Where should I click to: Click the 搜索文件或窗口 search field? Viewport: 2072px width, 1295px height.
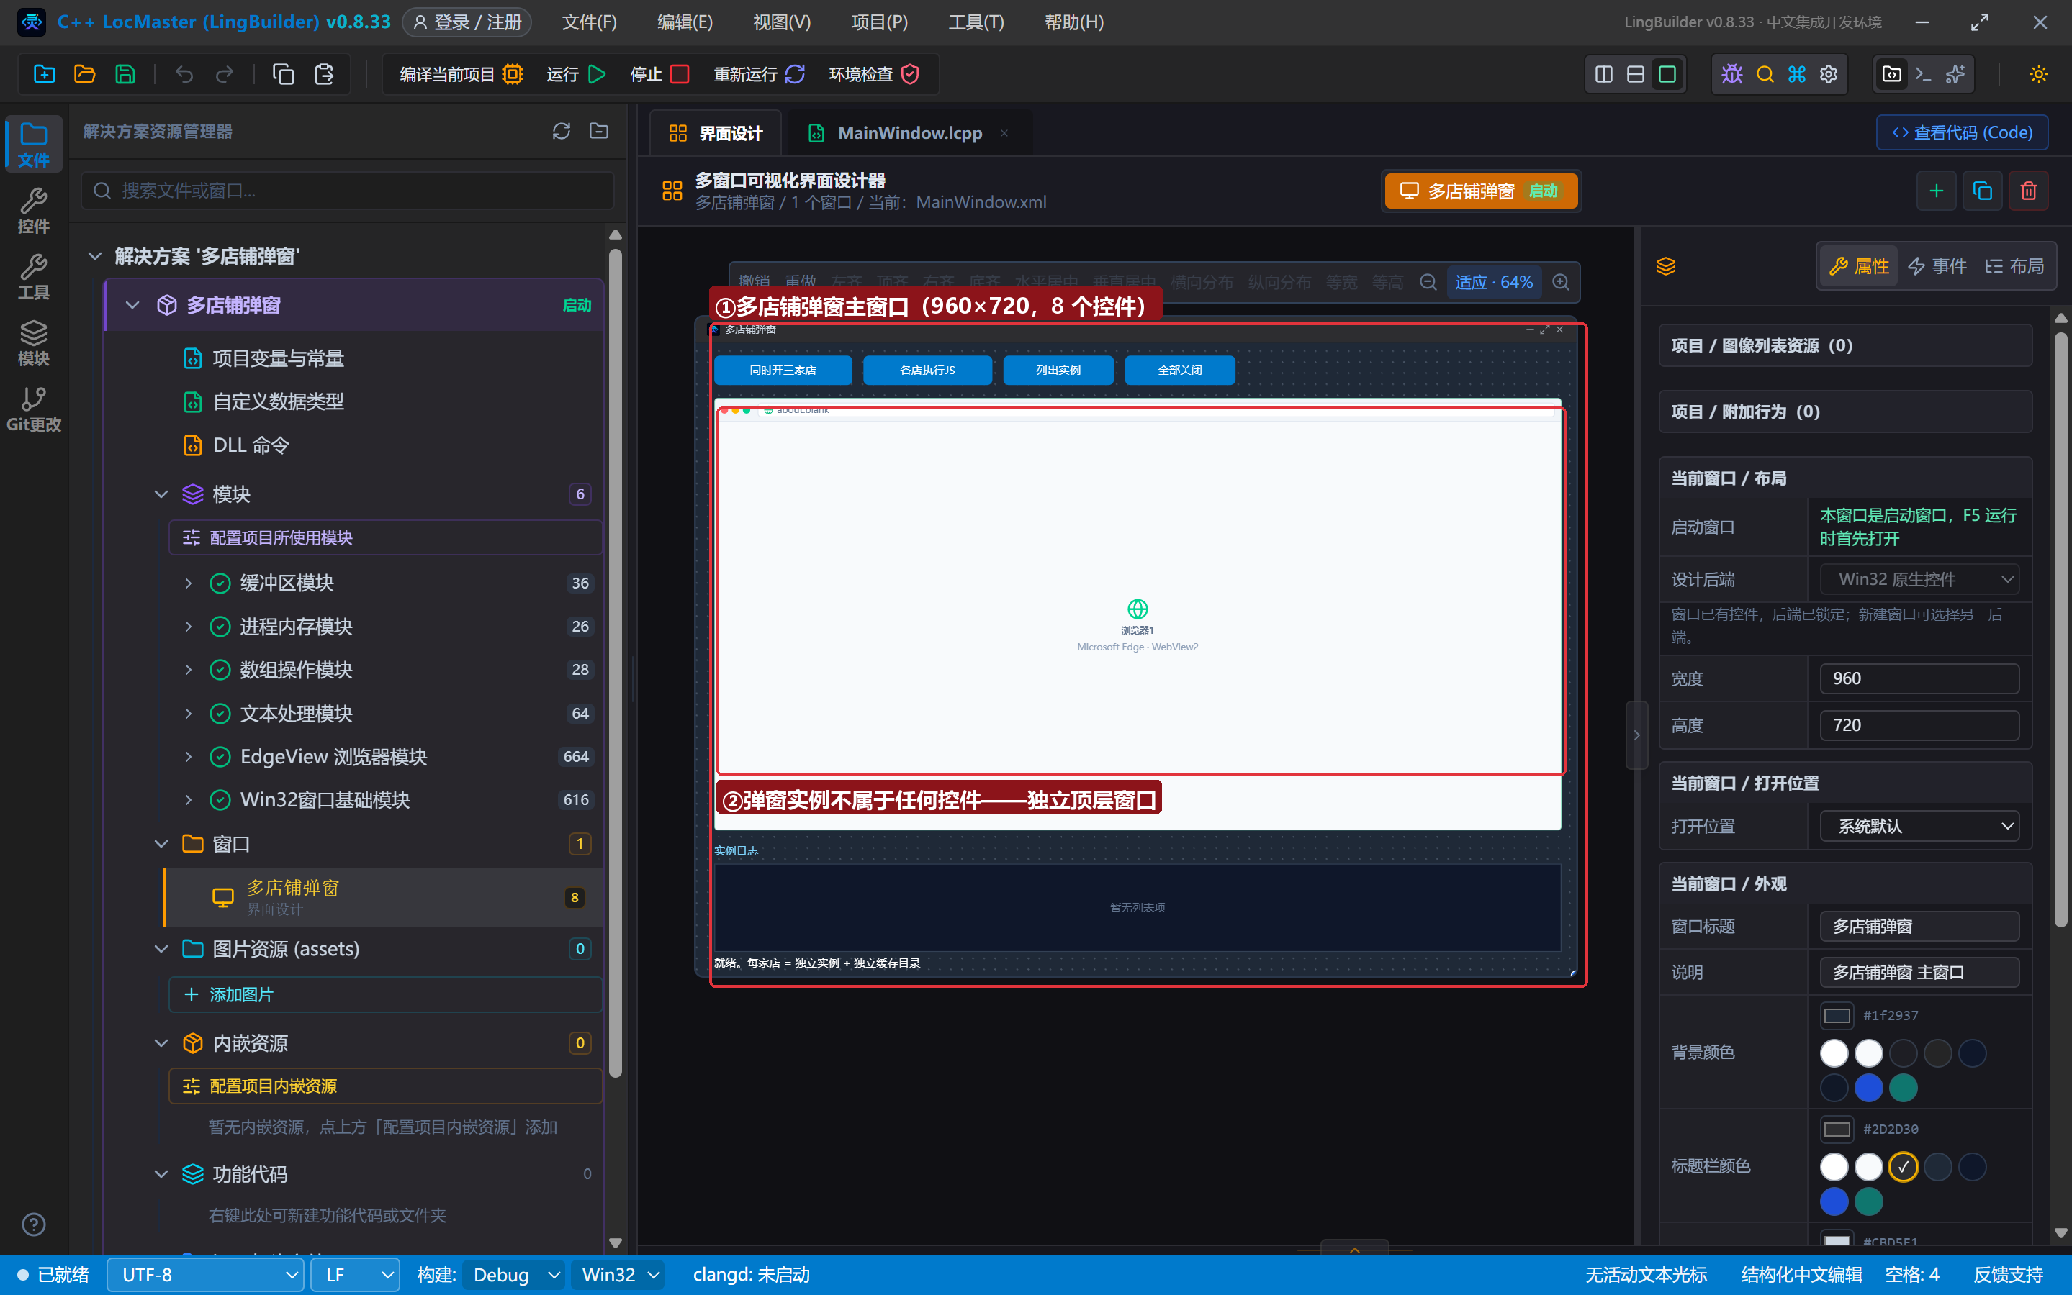(x=348, y=190)
